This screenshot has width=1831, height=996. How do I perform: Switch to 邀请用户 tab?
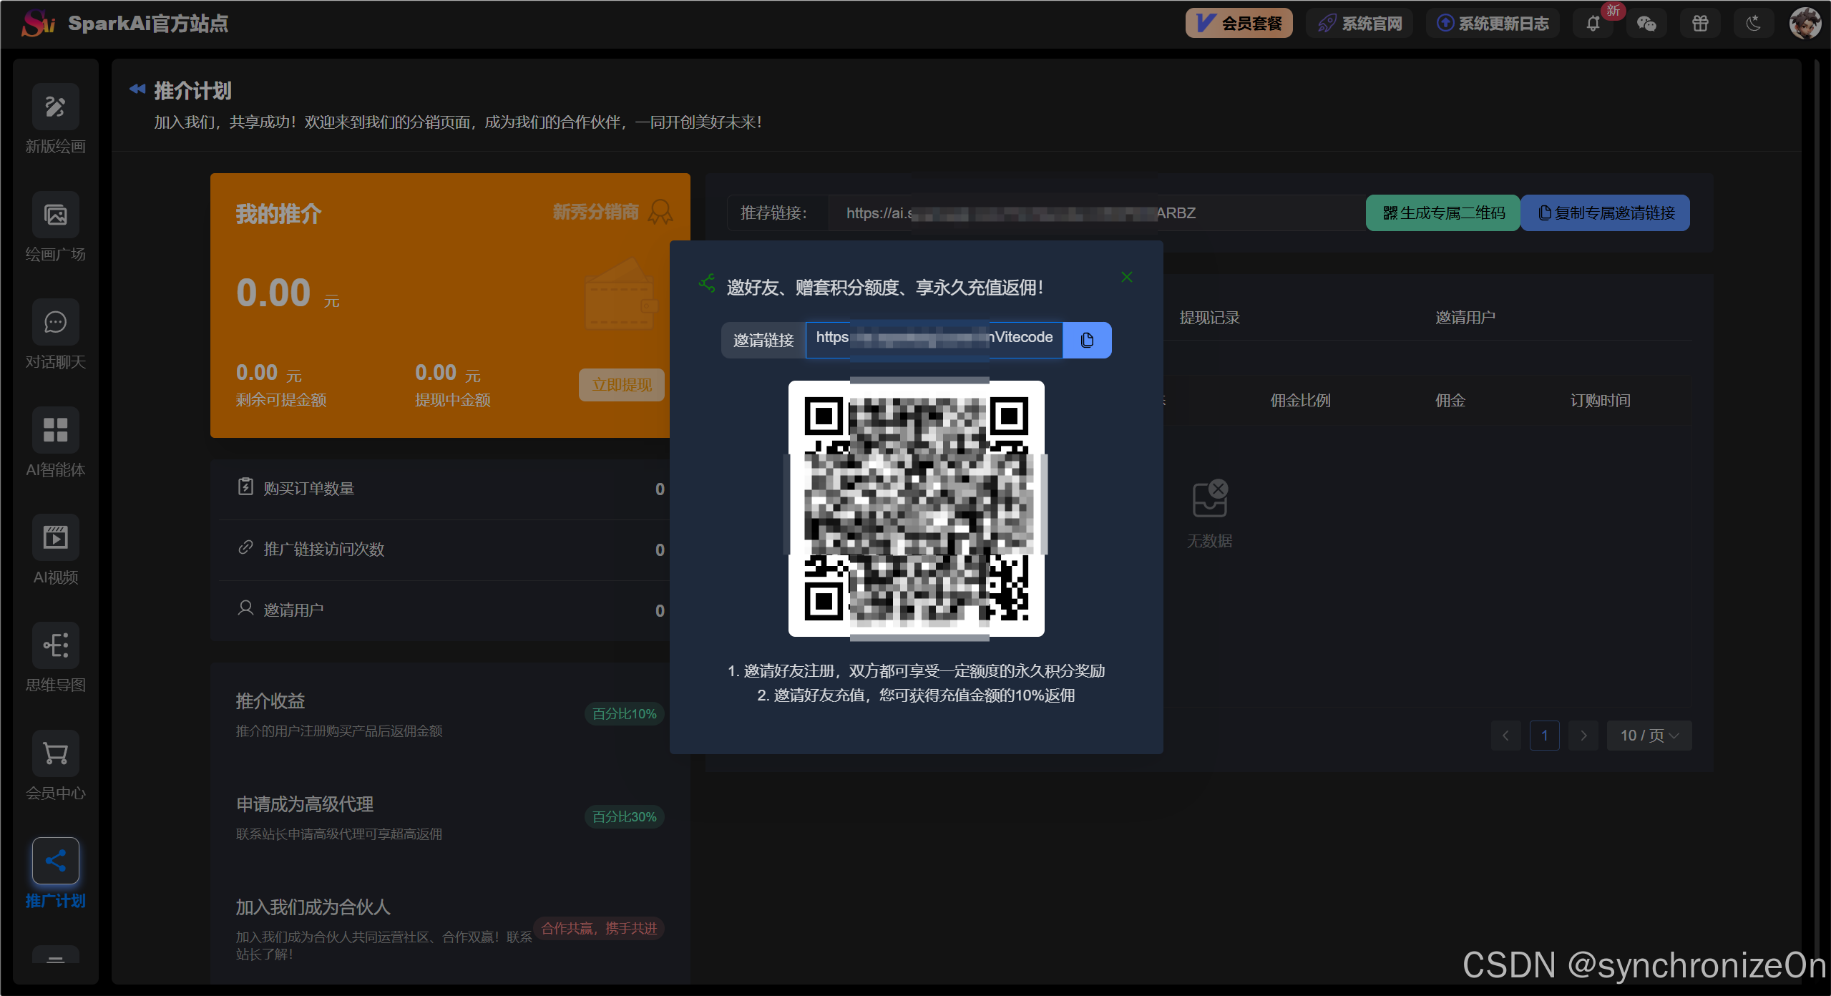point(1465,318)
